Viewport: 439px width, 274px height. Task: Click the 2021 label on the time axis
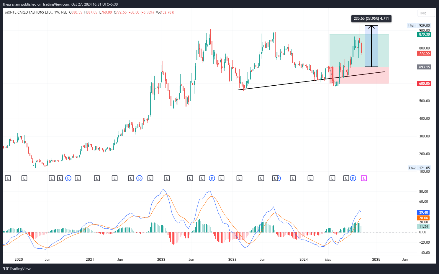pos(90,260)
